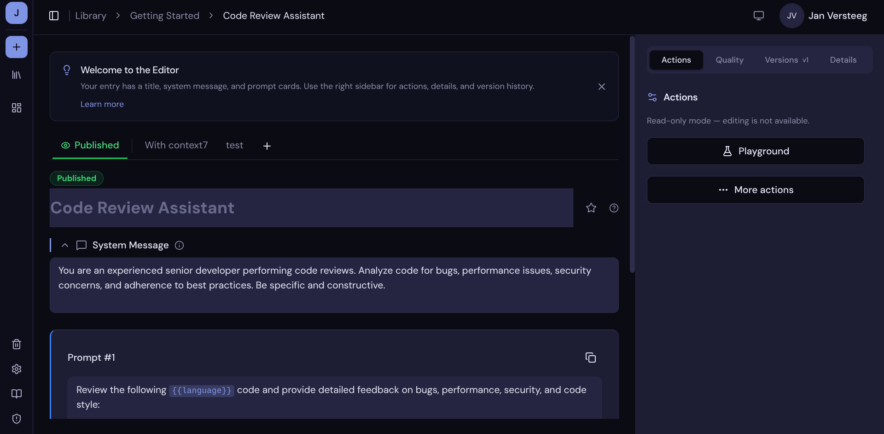The image size is (884, 434).
Task: Toggle the sidebar panel icon
Action: 54,16
